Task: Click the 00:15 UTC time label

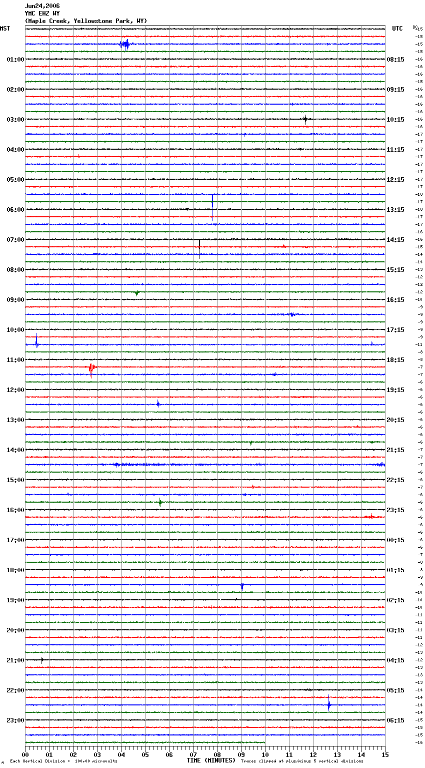Action: [395, 540]
